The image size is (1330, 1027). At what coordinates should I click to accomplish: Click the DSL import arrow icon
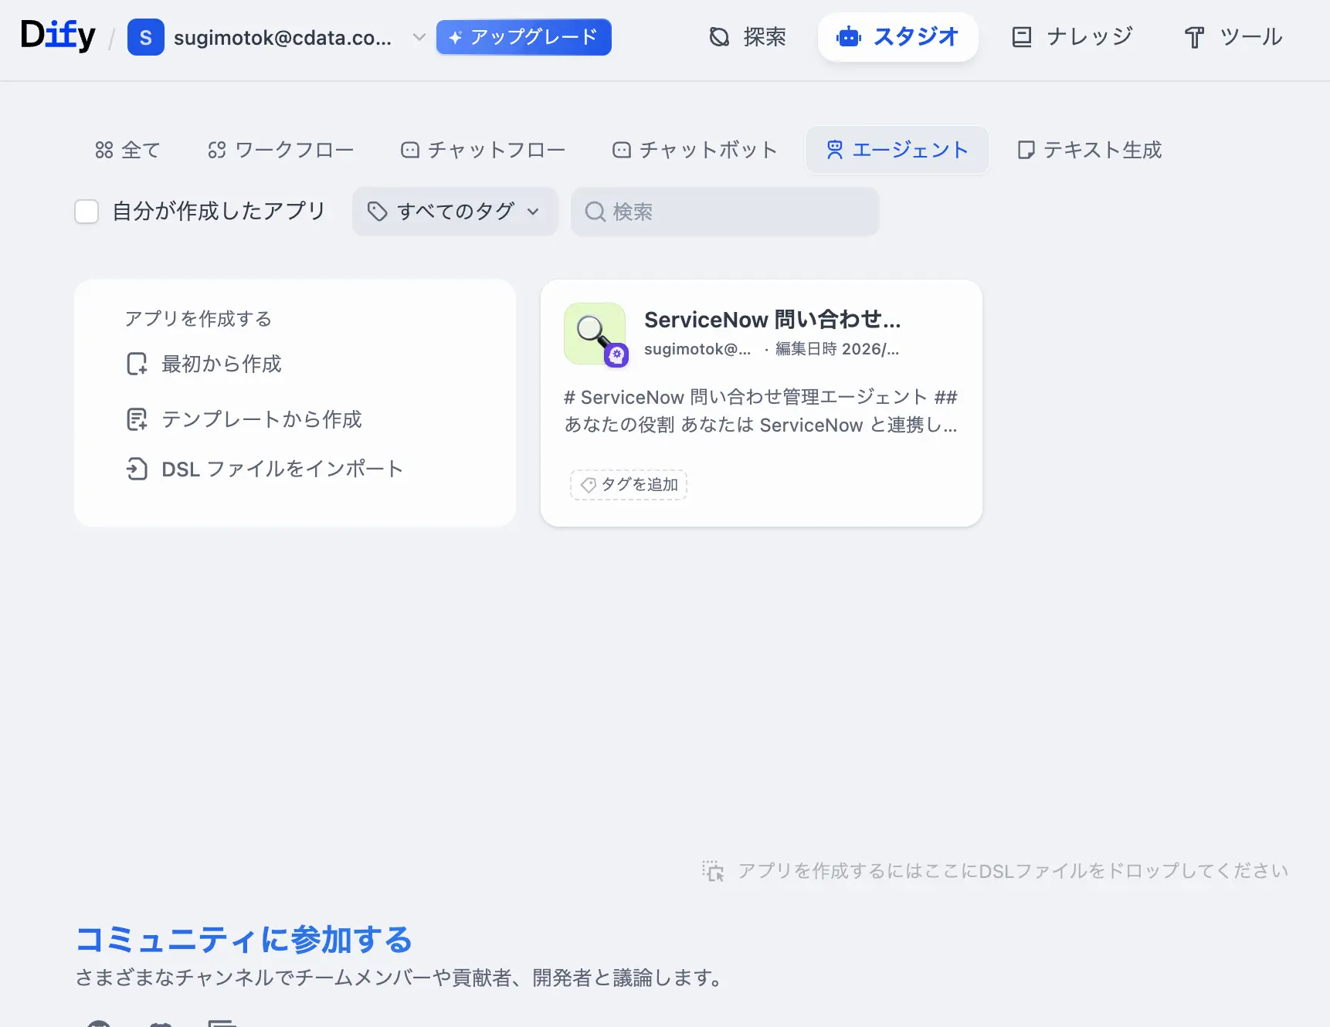point(137,469)
